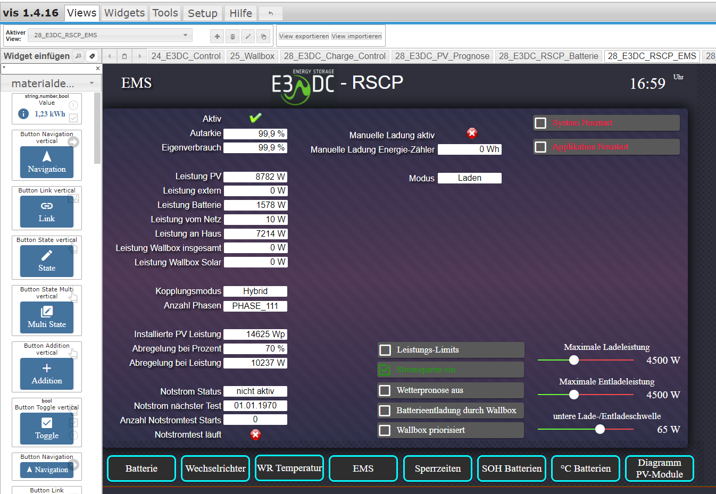Click the °C Batterien button
This screenshot has width=716, height=494.
586,468
